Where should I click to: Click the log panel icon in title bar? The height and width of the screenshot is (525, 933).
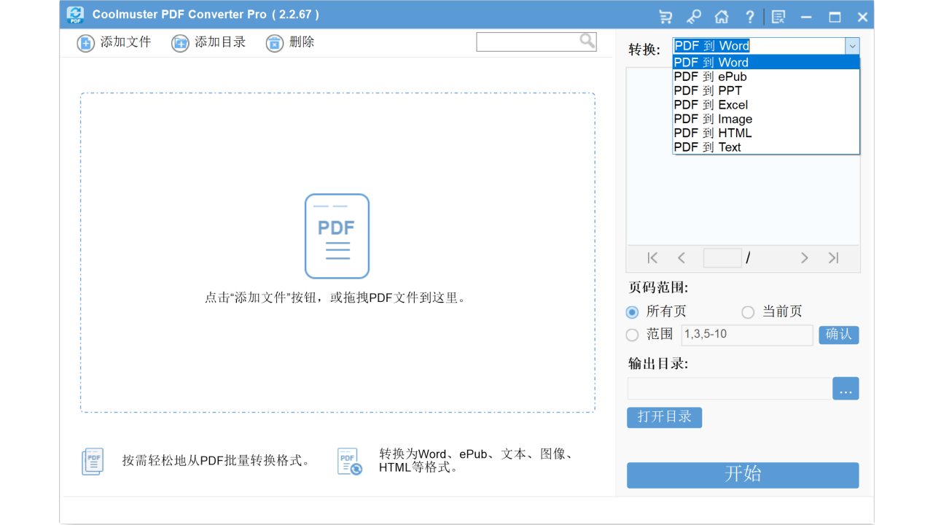click(778, 15)
